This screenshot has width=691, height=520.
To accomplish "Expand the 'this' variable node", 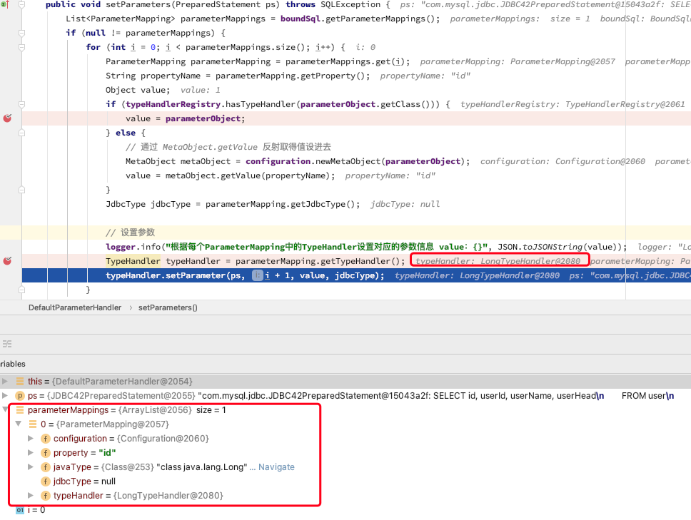I will [6, 382].
